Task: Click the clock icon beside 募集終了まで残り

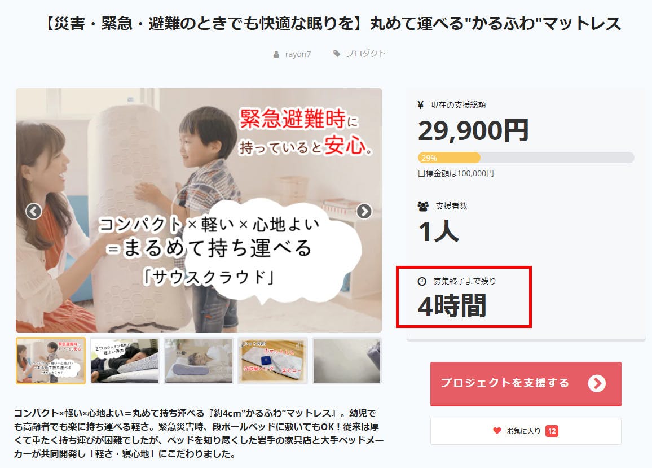Action: coord(422,282)
